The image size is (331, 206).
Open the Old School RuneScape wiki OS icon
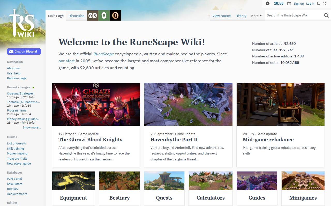(93, 15)
